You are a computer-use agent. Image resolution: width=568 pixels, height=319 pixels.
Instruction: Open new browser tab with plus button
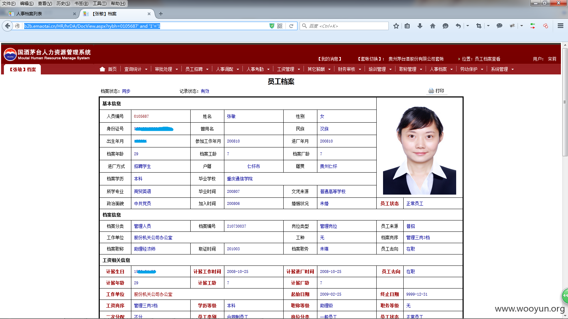pos(161,14)
